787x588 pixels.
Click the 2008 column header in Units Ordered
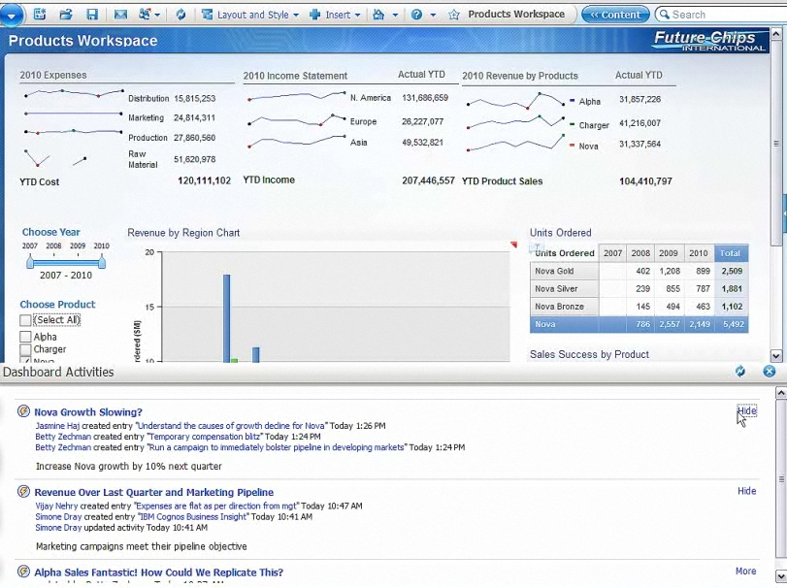tap(640, 253)
